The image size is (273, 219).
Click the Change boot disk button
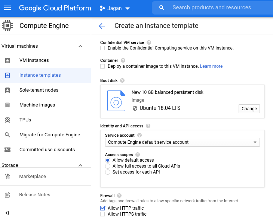click(249, 109)
